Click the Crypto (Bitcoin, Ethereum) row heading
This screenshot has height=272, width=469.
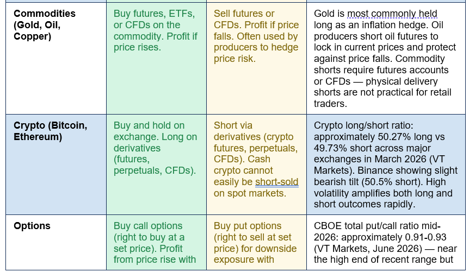coord(50,131)
